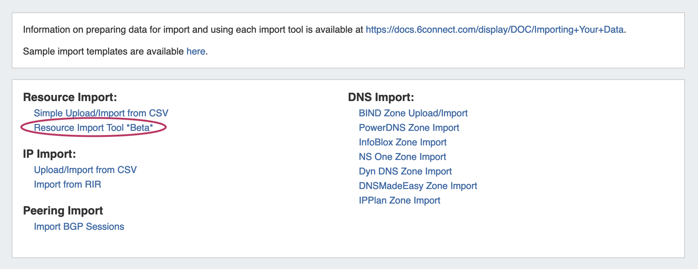698x269 pixels.
Task: Click the Peering Import section heading
Action: (x=63, y=211)
